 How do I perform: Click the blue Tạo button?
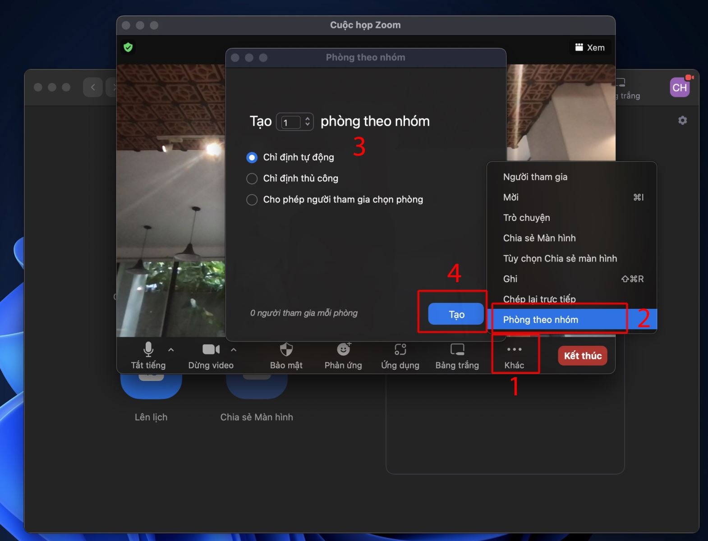[x=456, y=314]
